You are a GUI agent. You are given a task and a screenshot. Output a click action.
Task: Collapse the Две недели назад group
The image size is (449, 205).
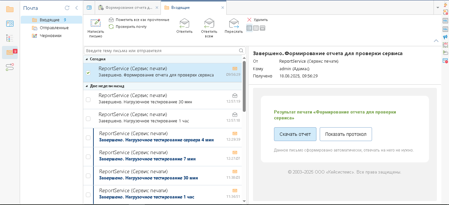[87, 86]
